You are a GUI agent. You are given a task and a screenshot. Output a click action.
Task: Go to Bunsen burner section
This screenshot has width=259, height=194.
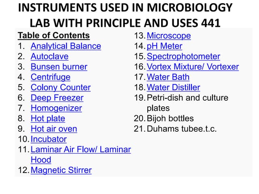point(59,67)
